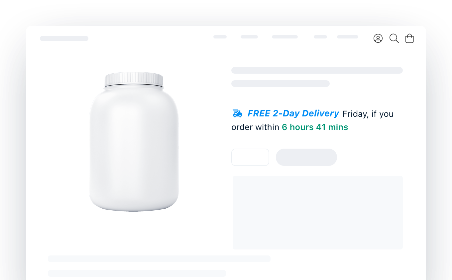Click the long placeholder line below product image
Viewport: 452px width, 280px height.
pyautogui.click(x=159, y=259)
